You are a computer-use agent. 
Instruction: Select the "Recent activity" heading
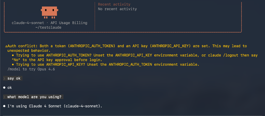(x=114, y=4)
